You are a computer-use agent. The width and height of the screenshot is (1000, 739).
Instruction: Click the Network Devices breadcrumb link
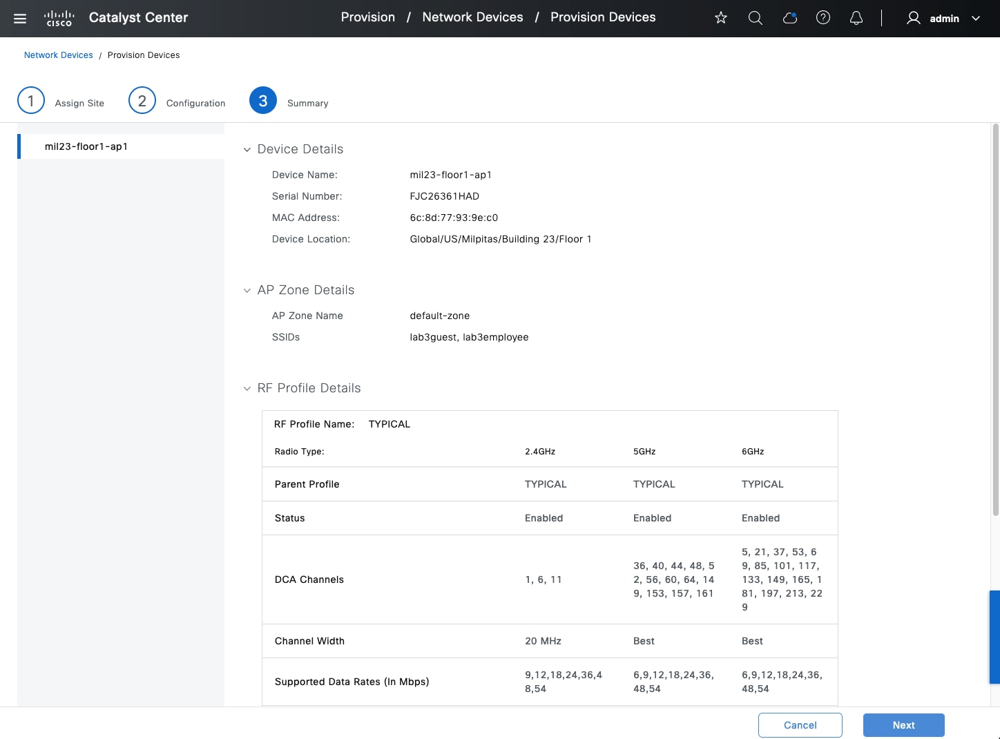click(x=59, y=55)
